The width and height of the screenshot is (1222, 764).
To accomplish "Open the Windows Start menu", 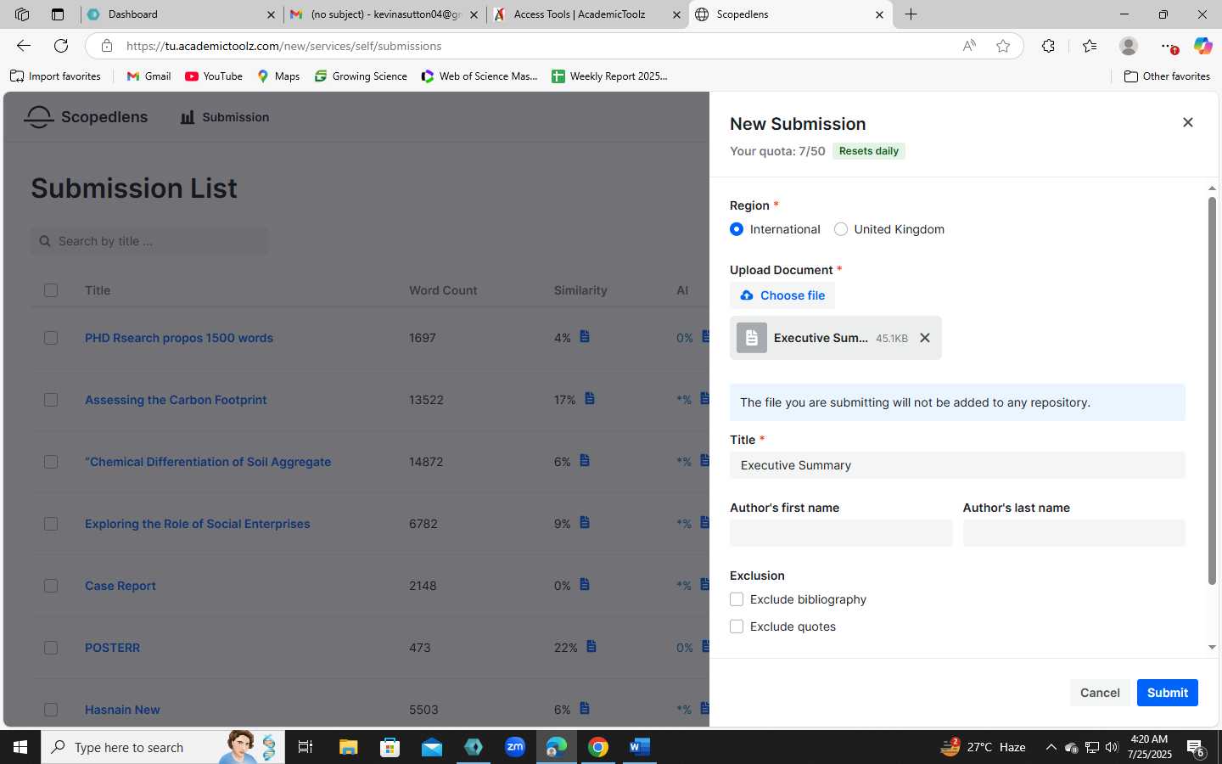I will tap(20, 747).
